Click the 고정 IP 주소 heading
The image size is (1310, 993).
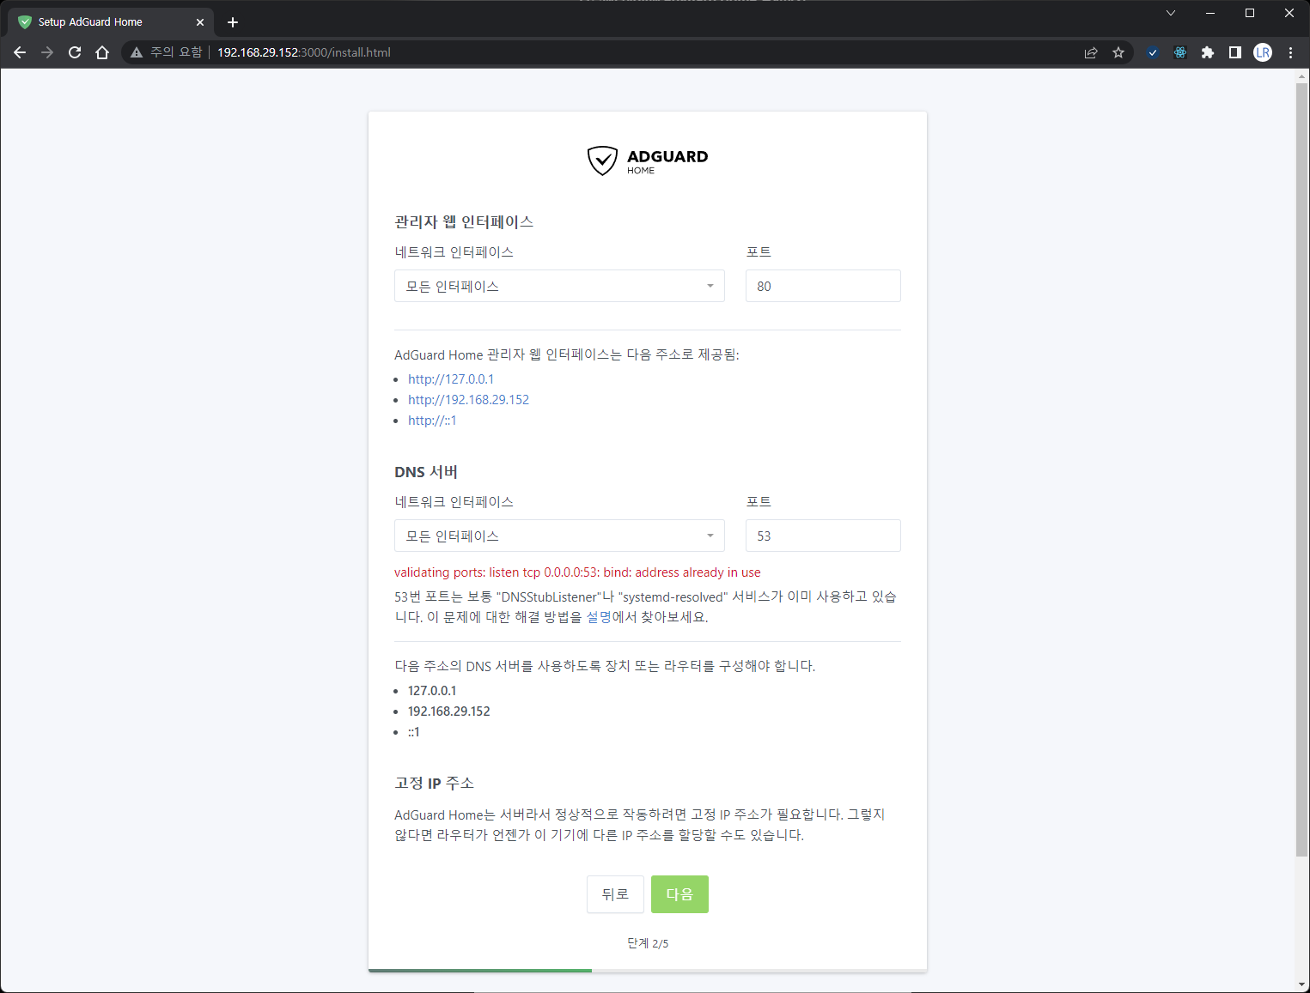tap(435, 783)
